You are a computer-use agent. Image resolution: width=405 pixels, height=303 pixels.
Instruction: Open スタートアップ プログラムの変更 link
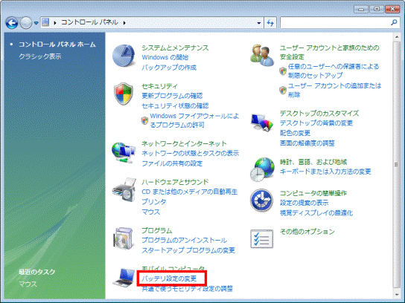188,250
